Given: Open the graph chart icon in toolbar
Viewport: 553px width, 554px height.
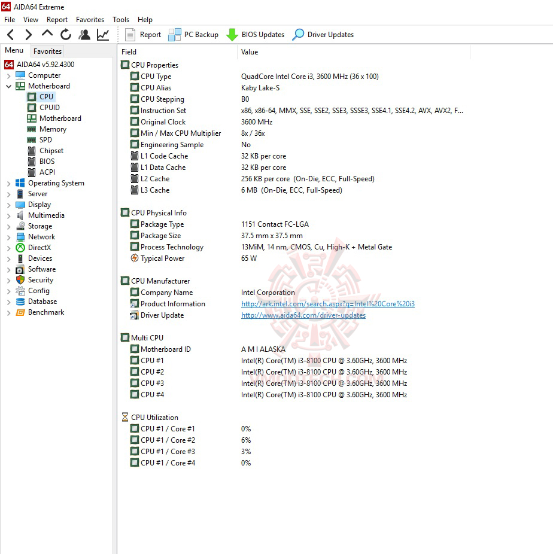Looking at the screenshot, I should tap(103, 35).
